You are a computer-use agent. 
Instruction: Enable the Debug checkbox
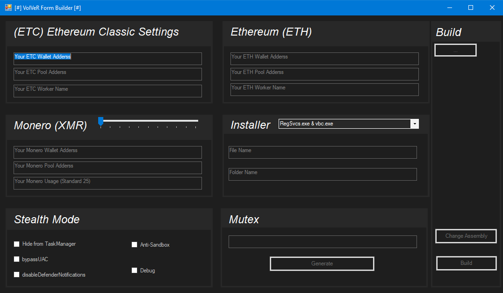(135, 271)
